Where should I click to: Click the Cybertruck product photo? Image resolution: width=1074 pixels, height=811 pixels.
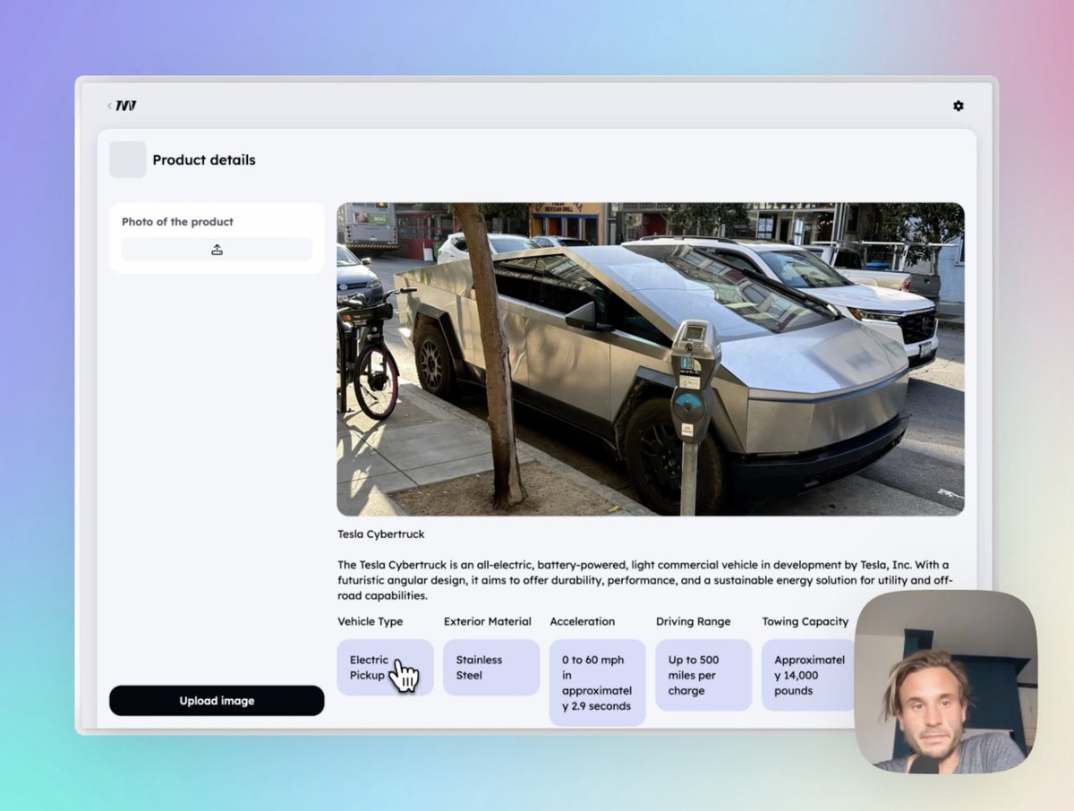tap(651, 359)
